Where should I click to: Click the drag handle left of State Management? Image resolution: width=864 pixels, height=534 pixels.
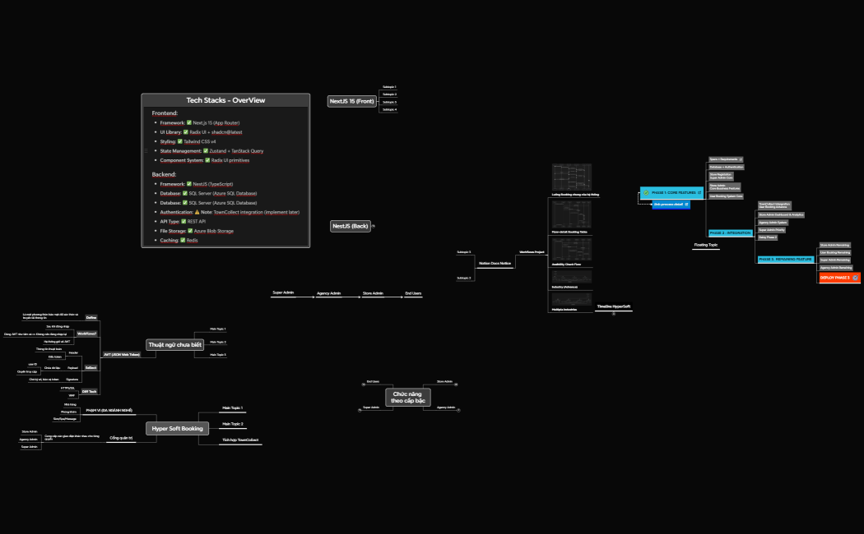pos(147,151)
